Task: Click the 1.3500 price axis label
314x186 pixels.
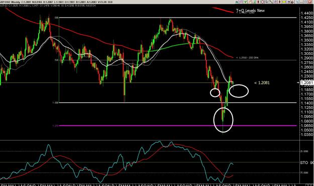Action: click(x=307, y=40)
